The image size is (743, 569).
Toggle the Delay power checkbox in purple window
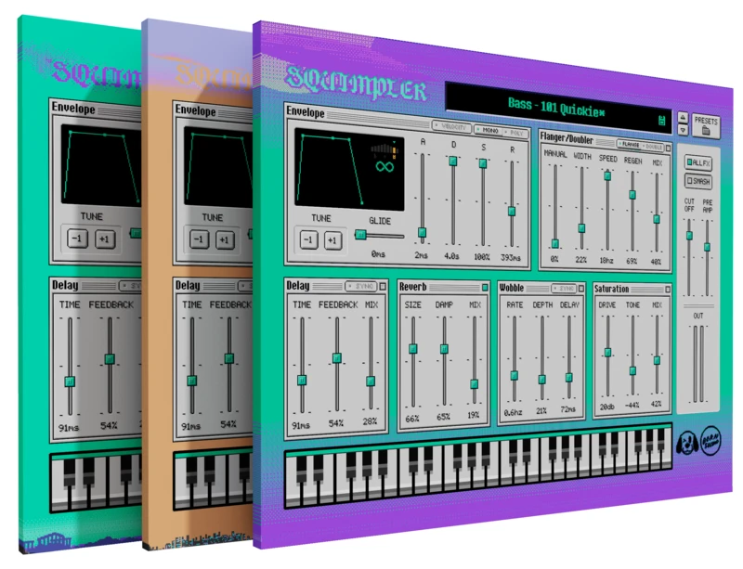point(383,286)
